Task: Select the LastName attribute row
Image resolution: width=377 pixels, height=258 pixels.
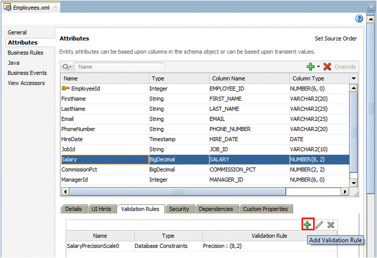Action: (205, 109)
